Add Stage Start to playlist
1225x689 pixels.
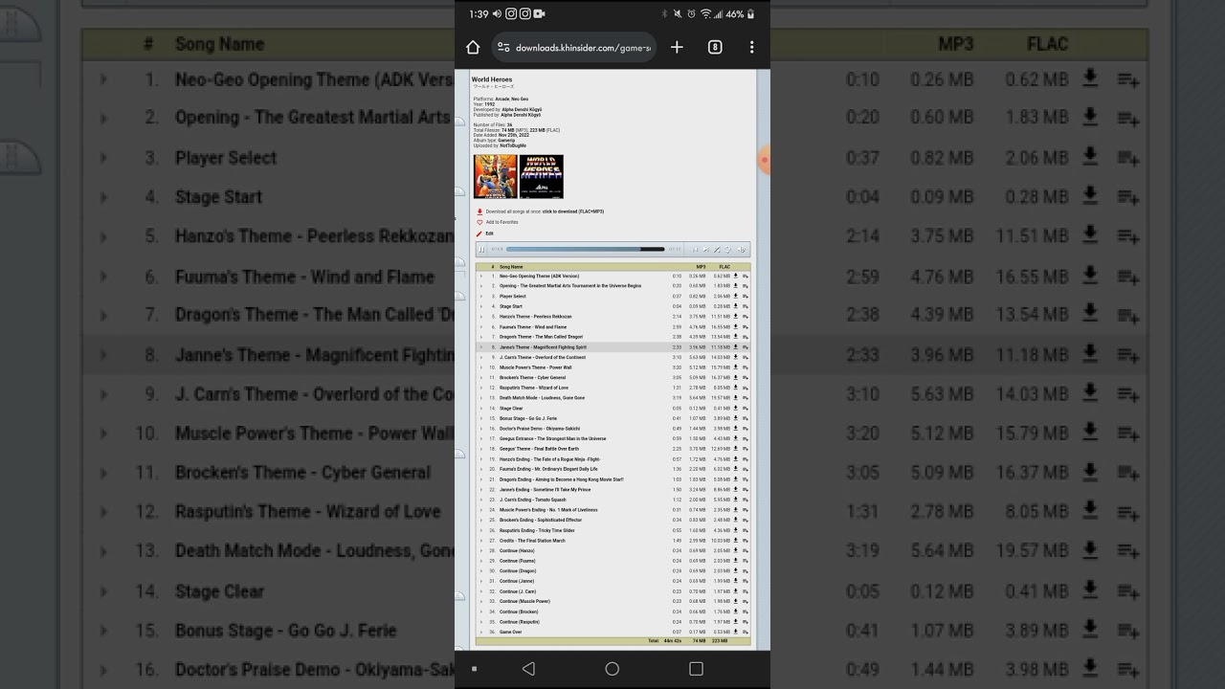point(746,306)
